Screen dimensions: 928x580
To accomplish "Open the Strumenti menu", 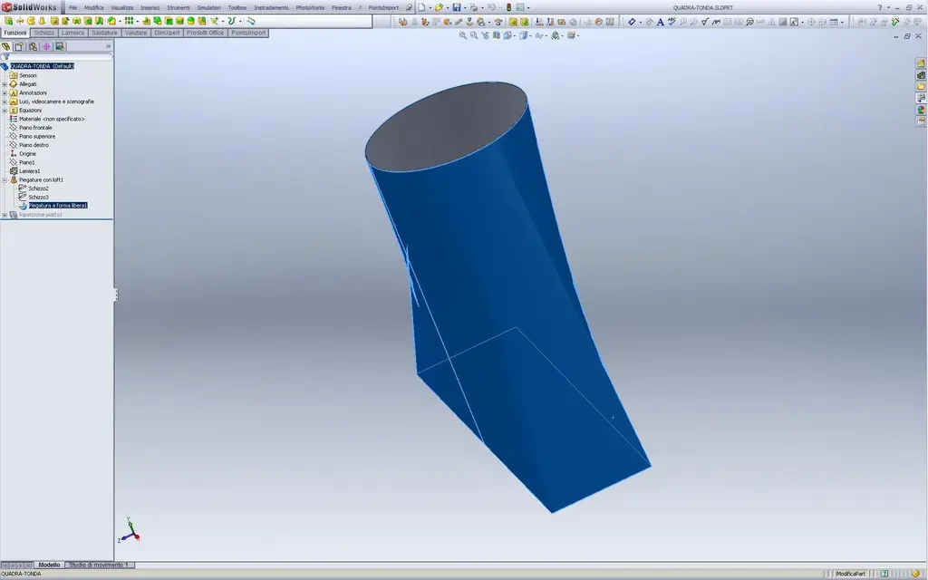I will coord(179,7).
